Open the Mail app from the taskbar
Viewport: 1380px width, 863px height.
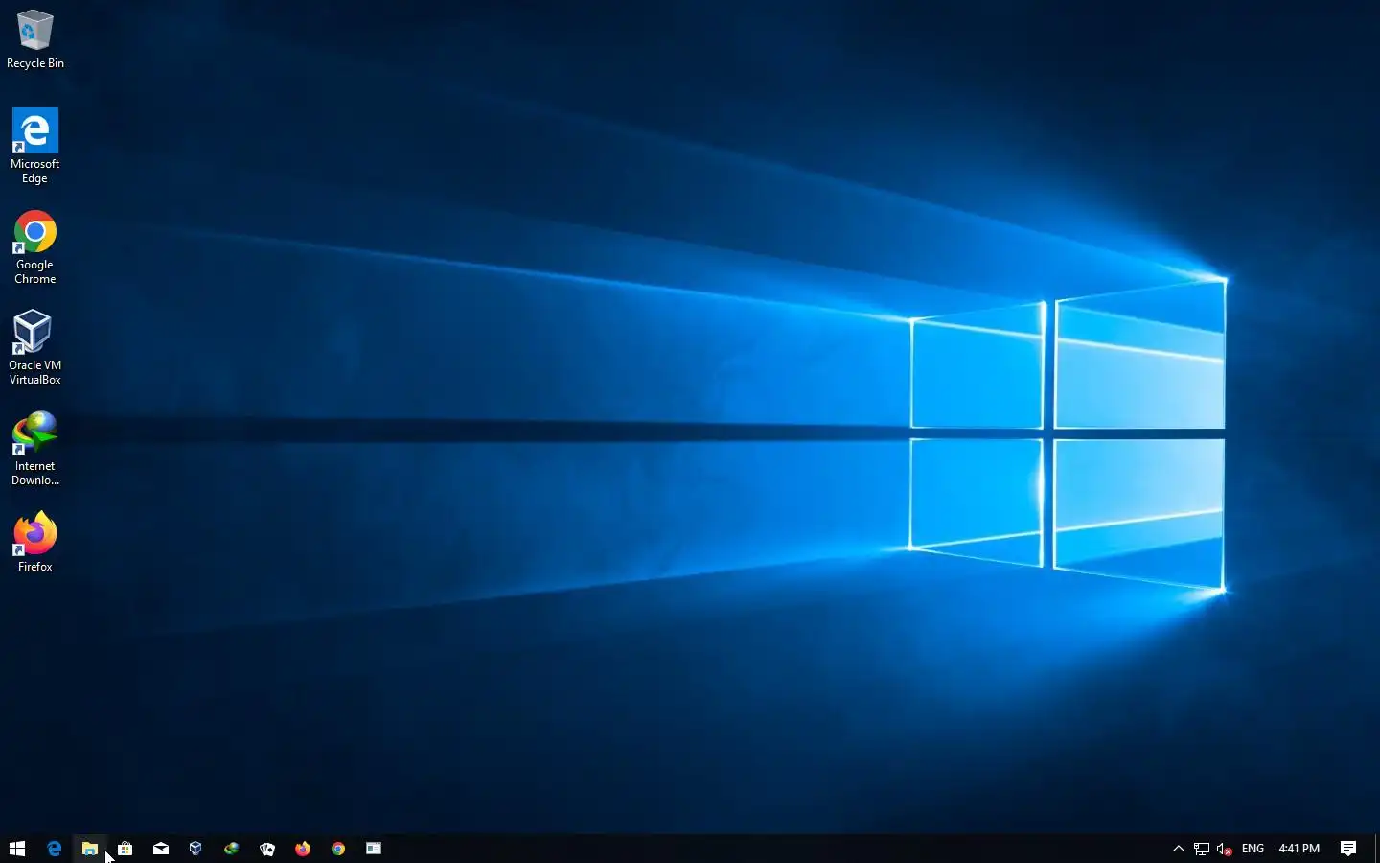point(161,849)
